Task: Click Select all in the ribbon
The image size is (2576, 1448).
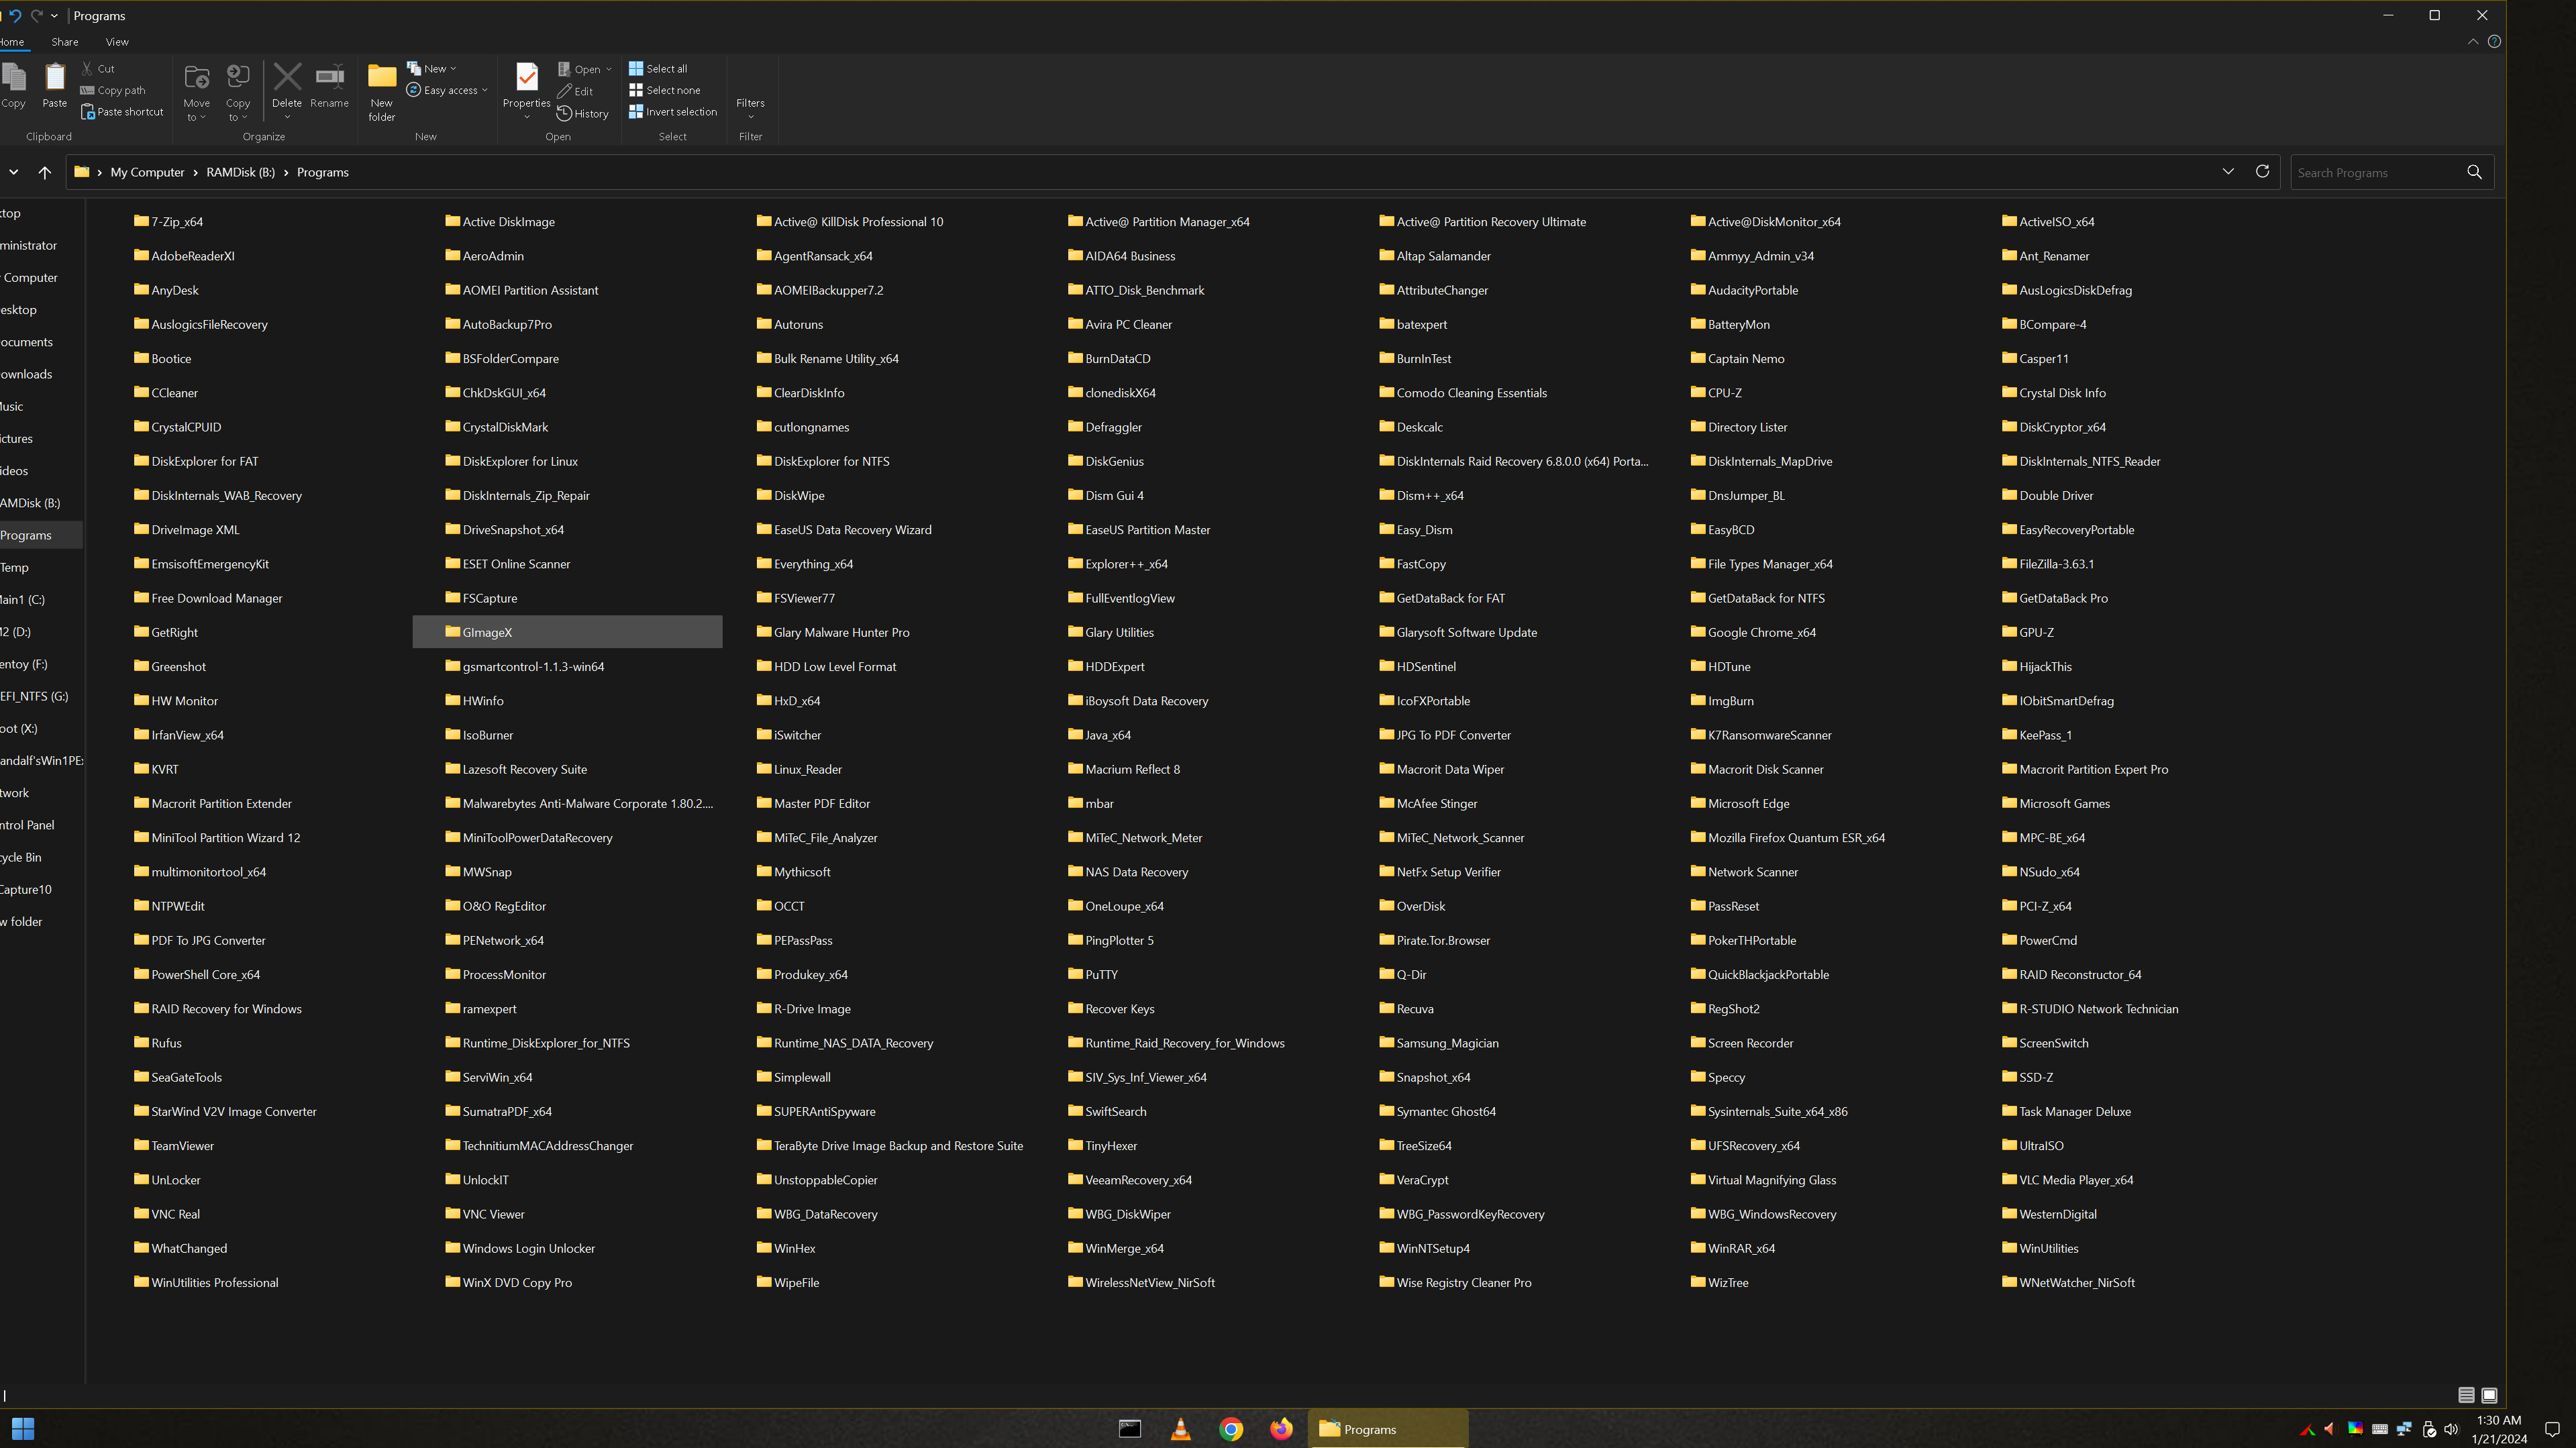Action: tap(658, 69)
